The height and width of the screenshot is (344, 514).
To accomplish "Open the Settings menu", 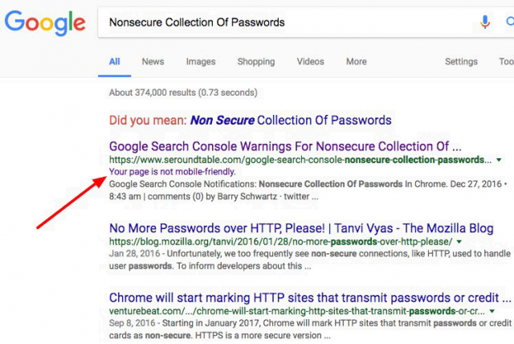I will point(461,62).
